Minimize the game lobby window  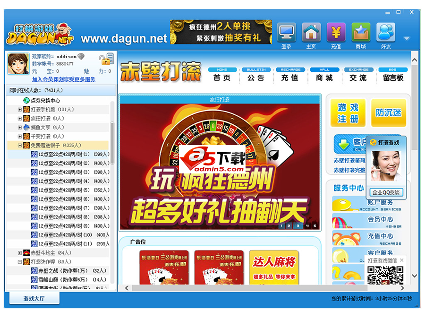click(388, 12)
